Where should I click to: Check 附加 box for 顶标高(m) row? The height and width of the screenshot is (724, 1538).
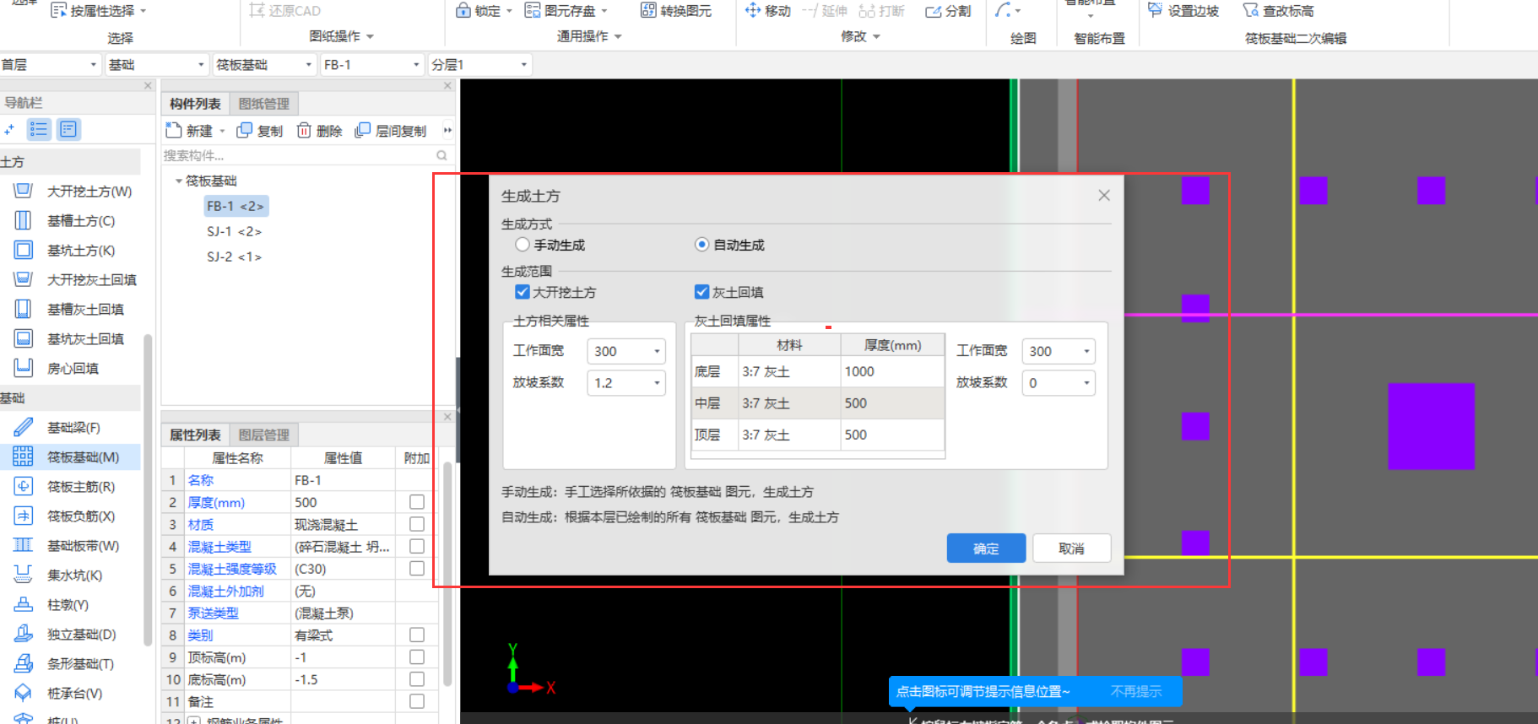point(417,656)
